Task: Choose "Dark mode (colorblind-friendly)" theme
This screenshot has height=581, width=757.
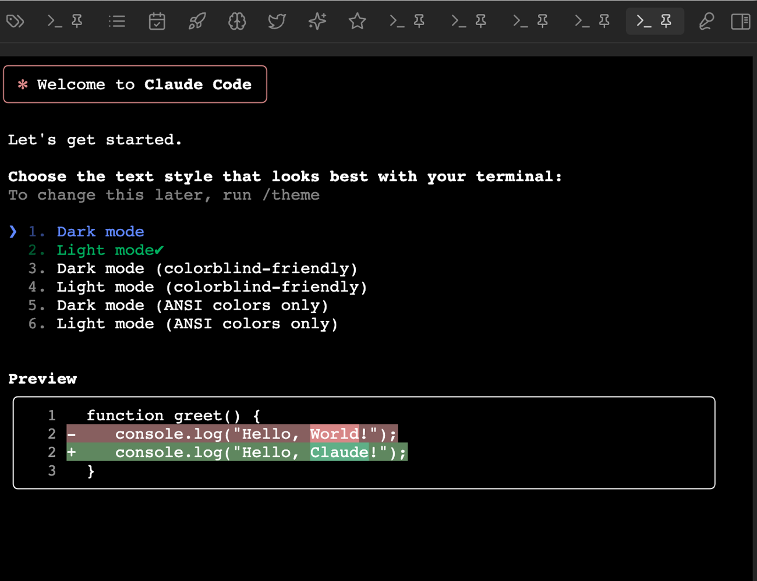Action: tap(206, 268)
